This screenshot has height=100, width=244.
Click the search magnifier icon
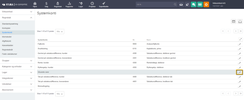[175, 5]
